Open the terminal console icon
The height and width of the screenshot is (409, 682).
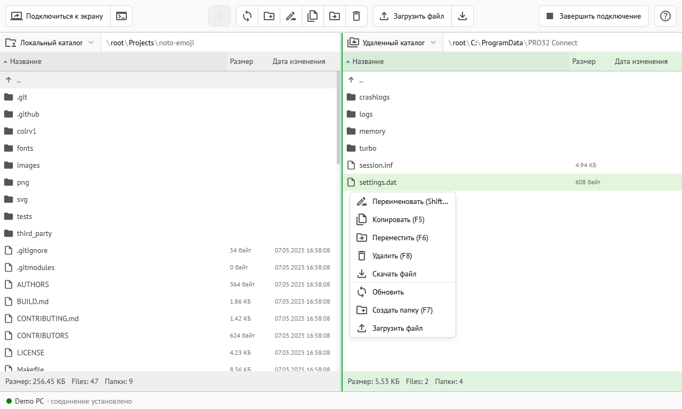pos(121,16)
